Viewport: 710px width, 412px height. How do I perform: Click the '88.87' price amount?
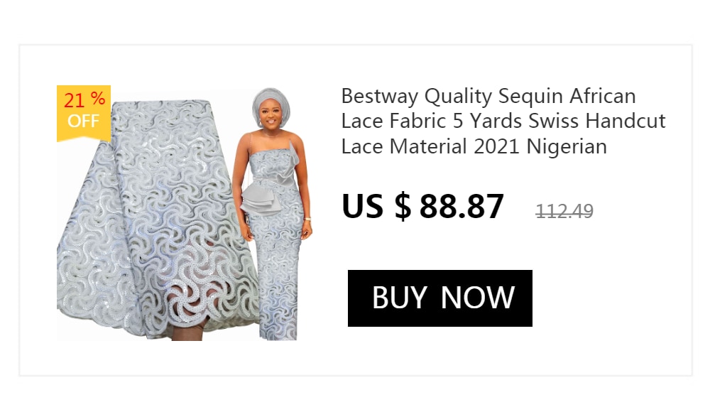click(x=461, y=206)
